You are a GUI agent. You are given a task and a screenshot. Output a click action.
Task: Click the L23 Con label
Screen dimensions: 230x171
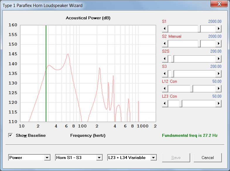point(169,96)
